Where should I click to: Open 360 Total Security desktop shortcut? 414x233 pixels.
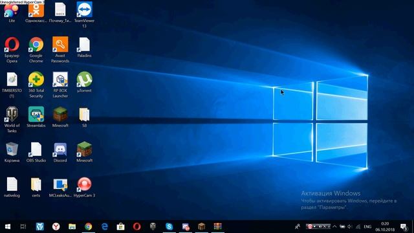point(36,85)
